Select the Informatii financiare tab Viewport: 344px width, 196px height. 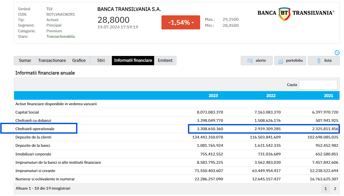click(133, 60)
